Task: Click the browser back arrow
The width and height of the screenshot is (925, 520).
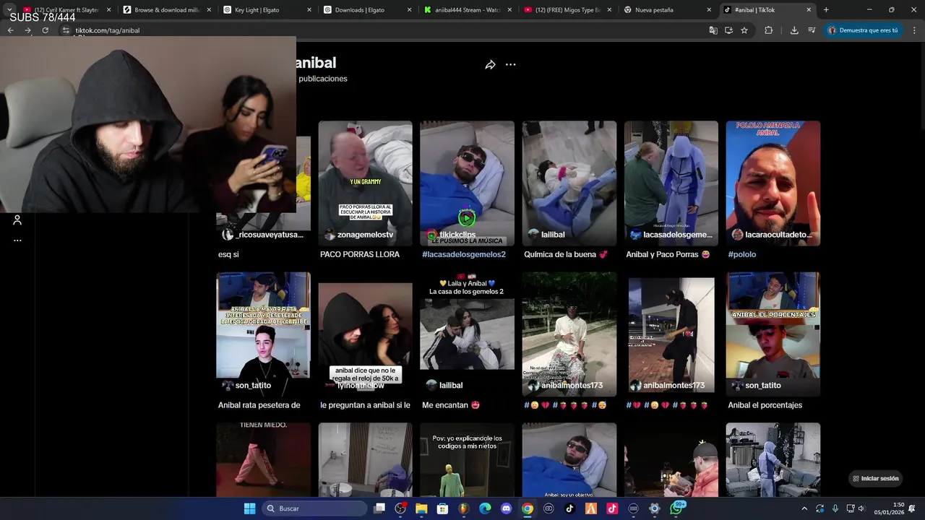Action: coord(10,30)
